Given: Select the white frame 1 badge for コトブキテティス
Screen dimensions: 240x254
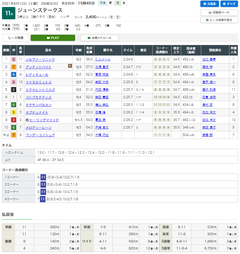Looking at the screenshot, I should click(x=13, y=97).
